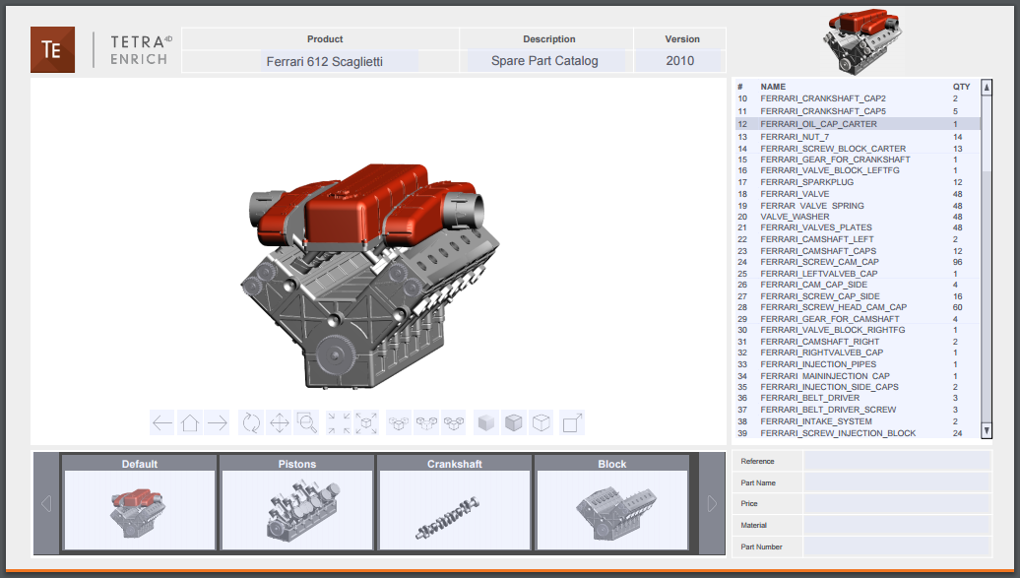Viewport: 1020px width, 578px height.
Task: Click the left carousel navigation arrow
Action: click(x=46, y=503)
